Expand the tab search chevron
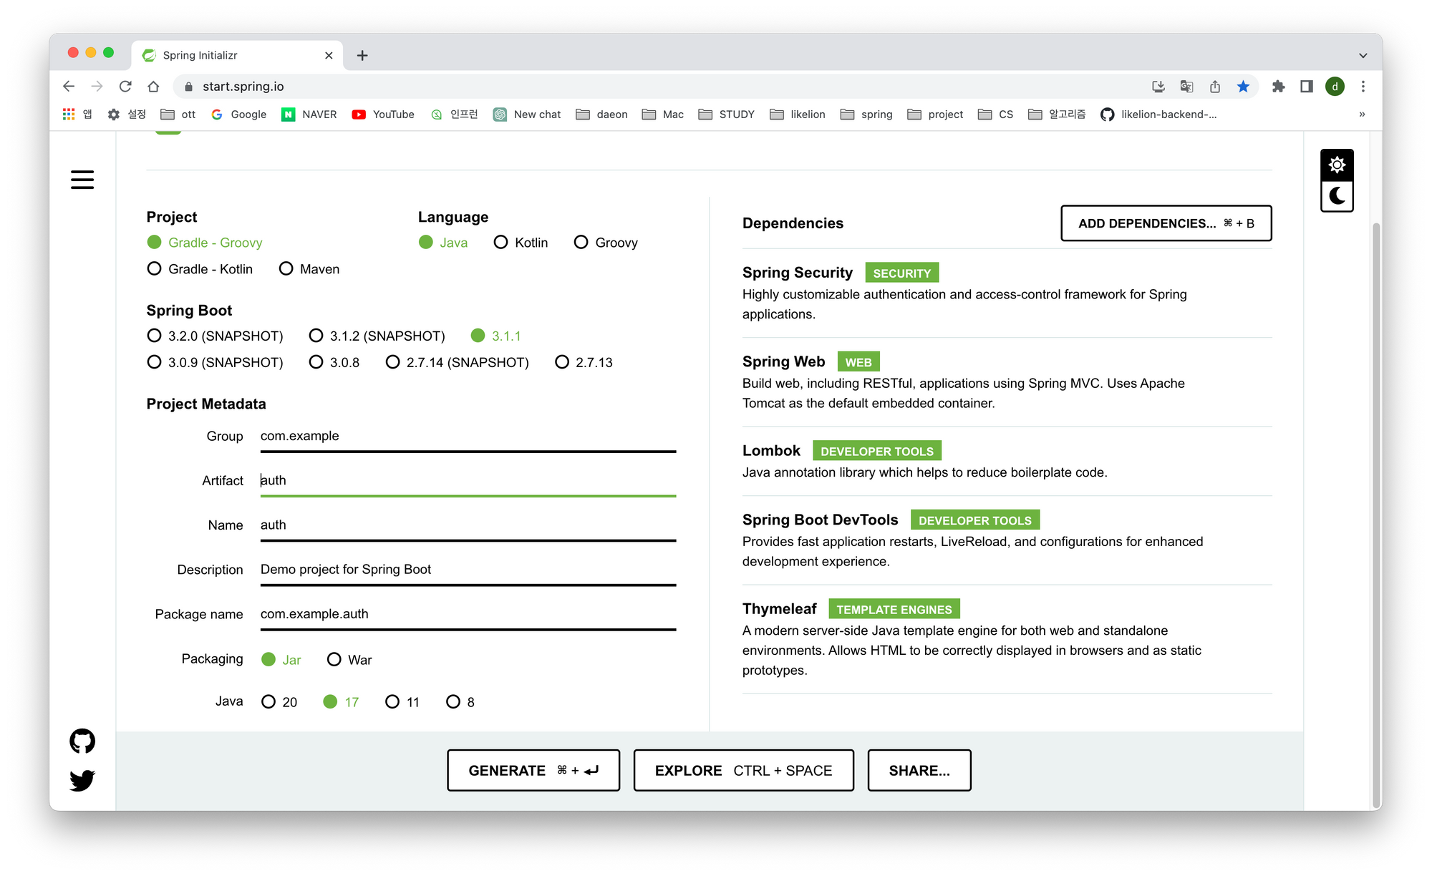1432x876 pixels. click(x=1363, y=55)
